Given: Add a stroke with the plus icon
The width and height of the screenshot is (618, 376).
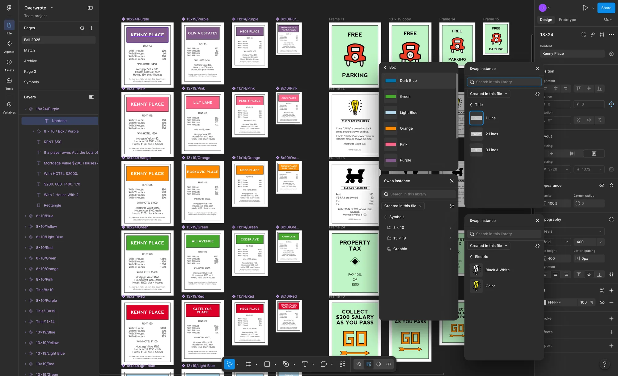Looking at the screenshot, I should [x=611, y=319].
